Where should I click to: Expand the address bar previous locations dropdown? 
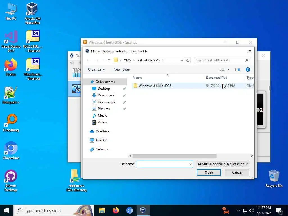coord(182,60)
